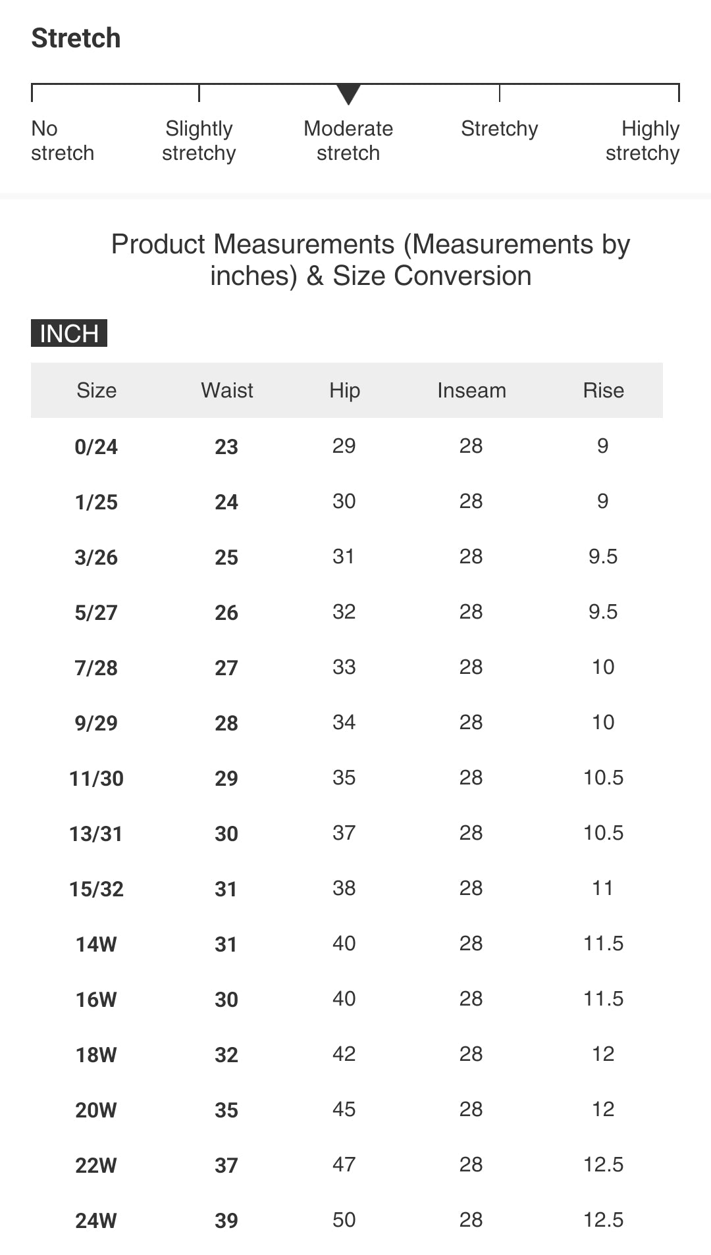
Task: Select the 14W size row label
Action: click(x=96, y=944)
